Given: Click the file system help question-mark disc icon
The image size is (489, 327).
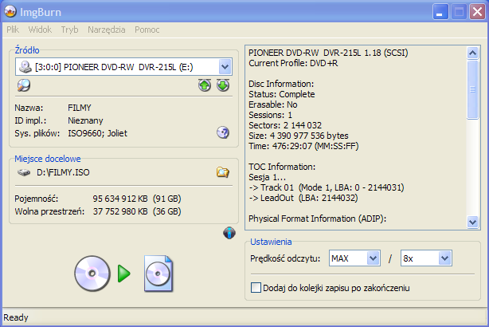Looking at the screenshot, I should 223,132.
